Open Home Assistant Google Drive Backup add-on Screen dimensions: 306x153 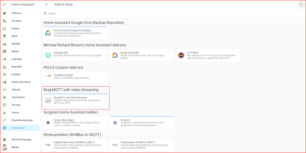75,33
